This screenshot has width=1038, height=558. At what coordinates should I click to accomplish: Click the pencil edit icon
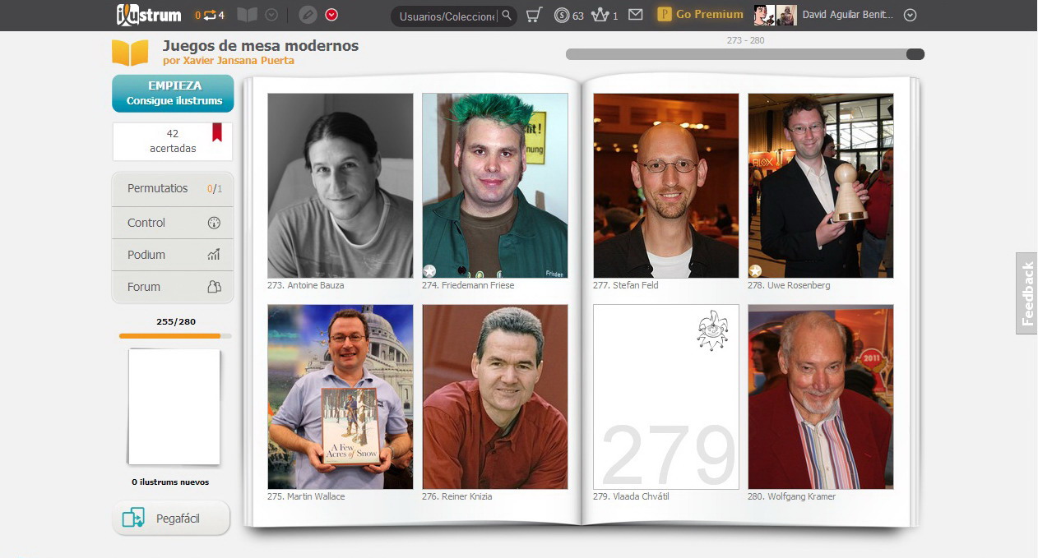pos(308,15)
